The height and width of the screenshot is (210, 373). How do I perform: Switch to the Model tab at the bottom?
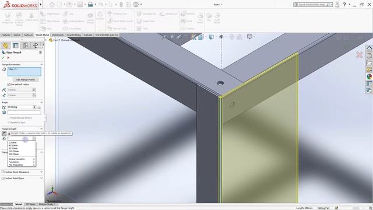[x=19, y=204]
